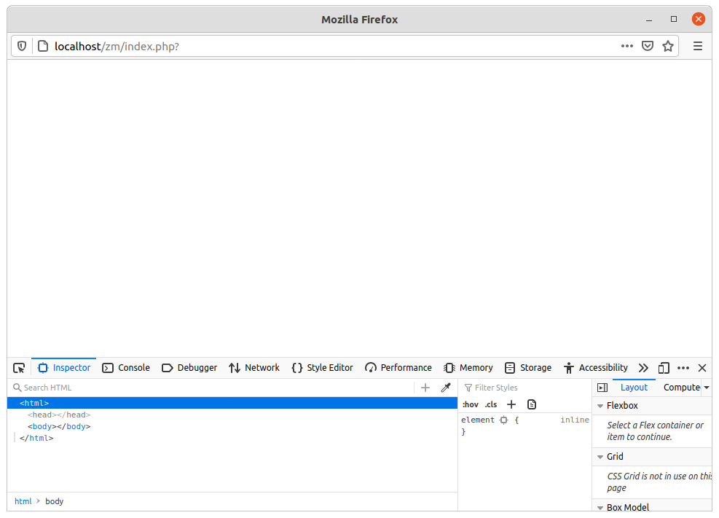The image size is (719, 518).
Task: Select the element highlighter target icon
Action: (504, 420)
